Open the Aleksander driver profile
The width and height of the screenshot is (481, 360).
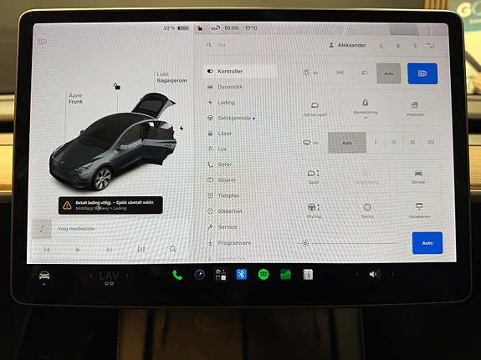click(x=347, y=45)
